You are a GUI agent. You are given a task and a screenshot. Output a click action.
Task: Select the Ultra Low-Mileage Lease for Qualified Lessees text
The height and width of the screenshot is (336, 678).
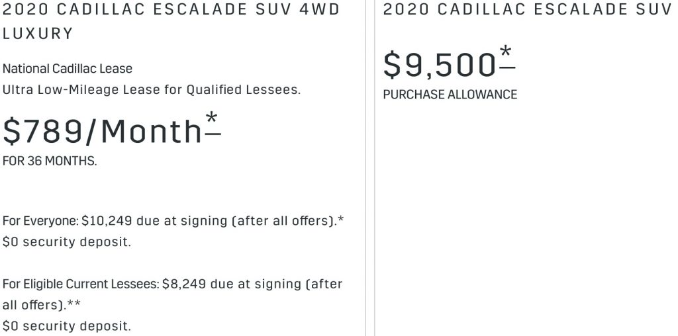152,90
